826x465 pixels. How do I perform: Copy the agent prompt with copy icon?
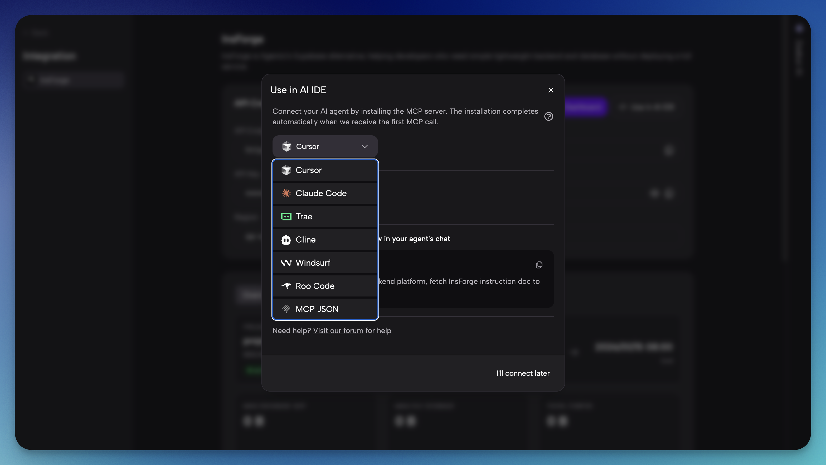[x=539, y=265]
